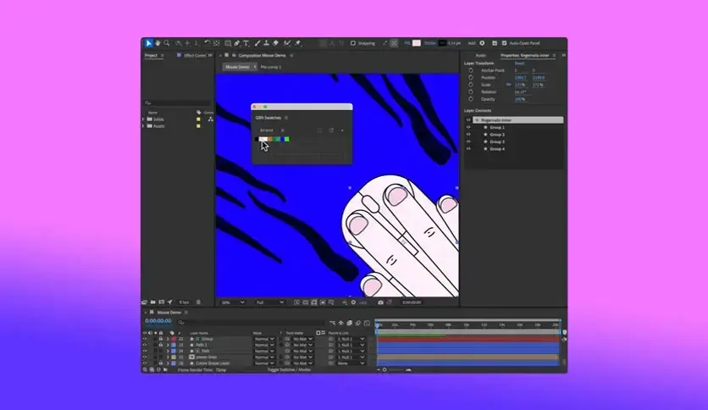This screenshot has width=708, height=410.
Task: Expand the Assets folder in Project panel
Action: (144, 126)
